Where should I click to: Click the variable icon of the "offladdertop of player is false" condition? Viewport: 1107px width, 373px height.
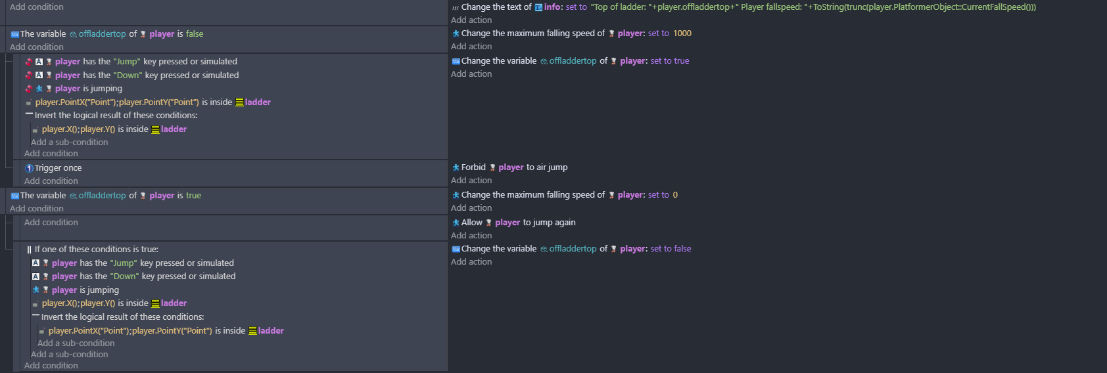click(15, 34)
